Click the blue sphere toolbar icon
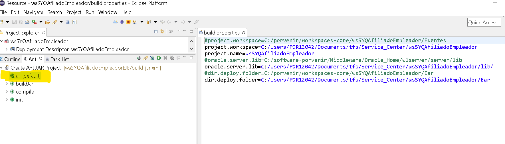 pyautogui.click(x=122, y=22)
